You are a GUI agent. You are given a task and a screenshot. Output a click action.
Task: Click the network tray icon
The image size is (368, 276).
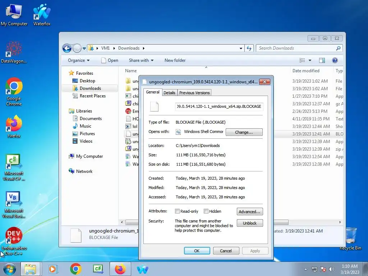coord(314,269)
